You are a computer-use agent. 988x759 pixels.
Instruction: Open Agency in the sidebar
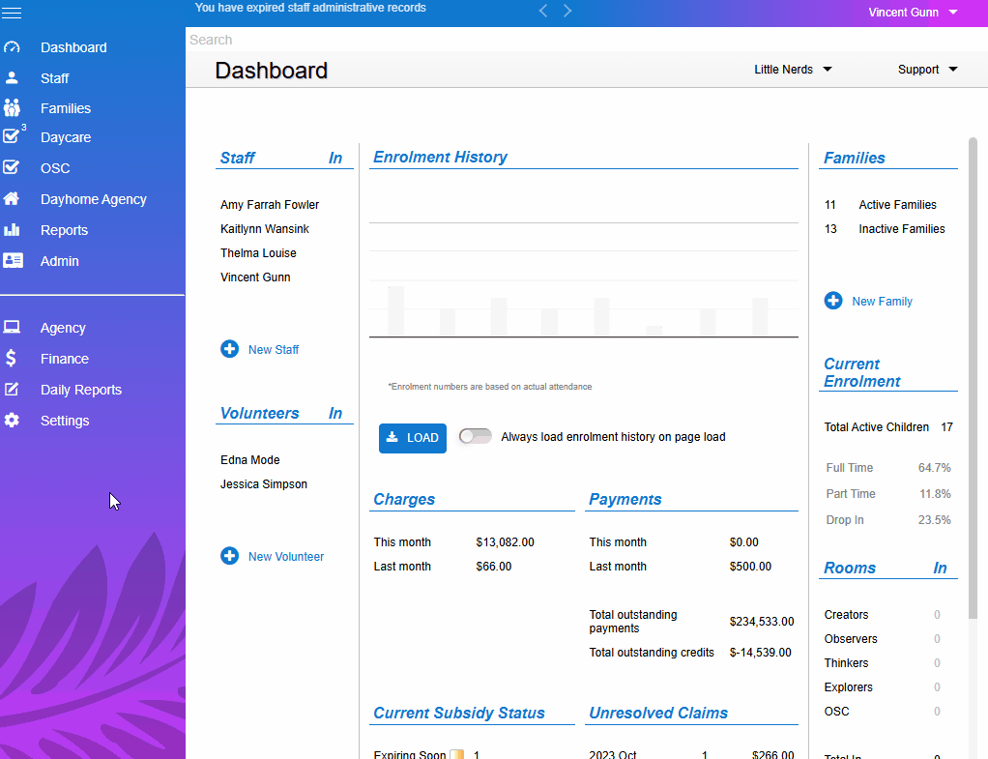click(x=63, y=328)
